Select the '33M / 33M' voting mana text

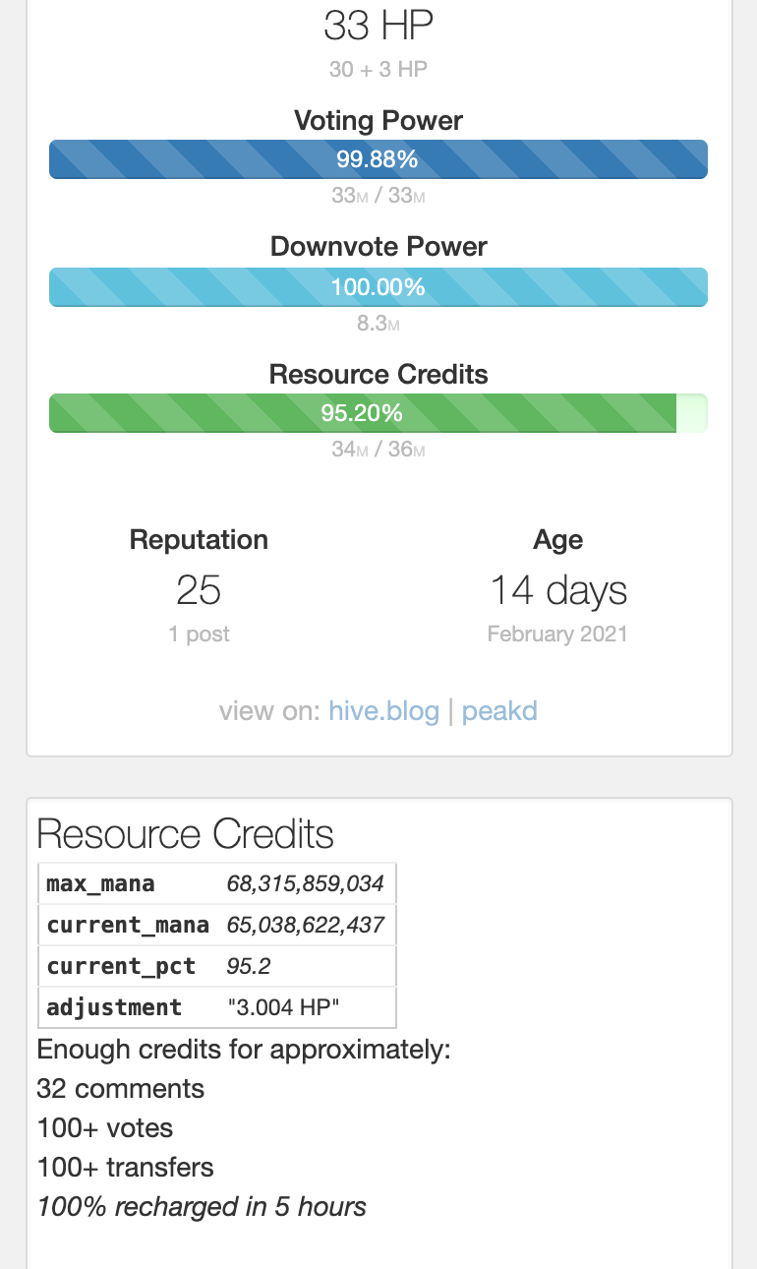pos(378,196)
